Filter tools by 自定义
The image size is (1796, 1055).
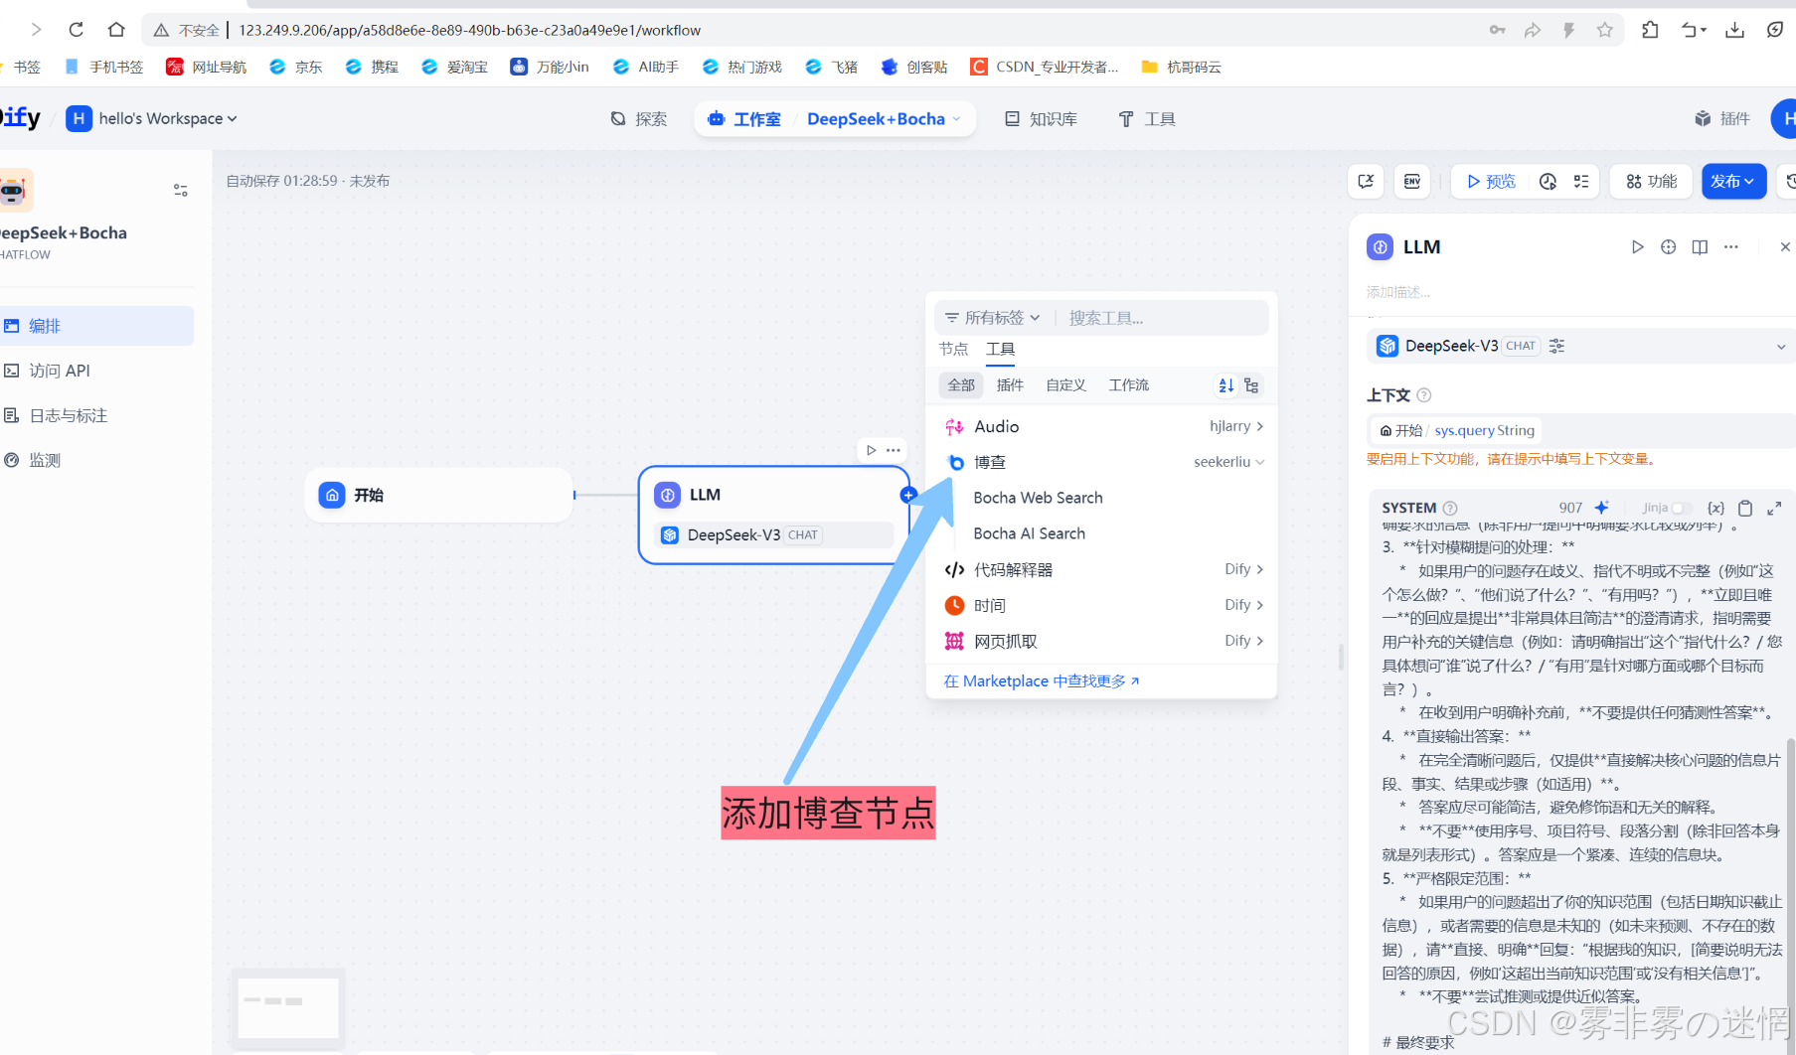point(1065,385)
